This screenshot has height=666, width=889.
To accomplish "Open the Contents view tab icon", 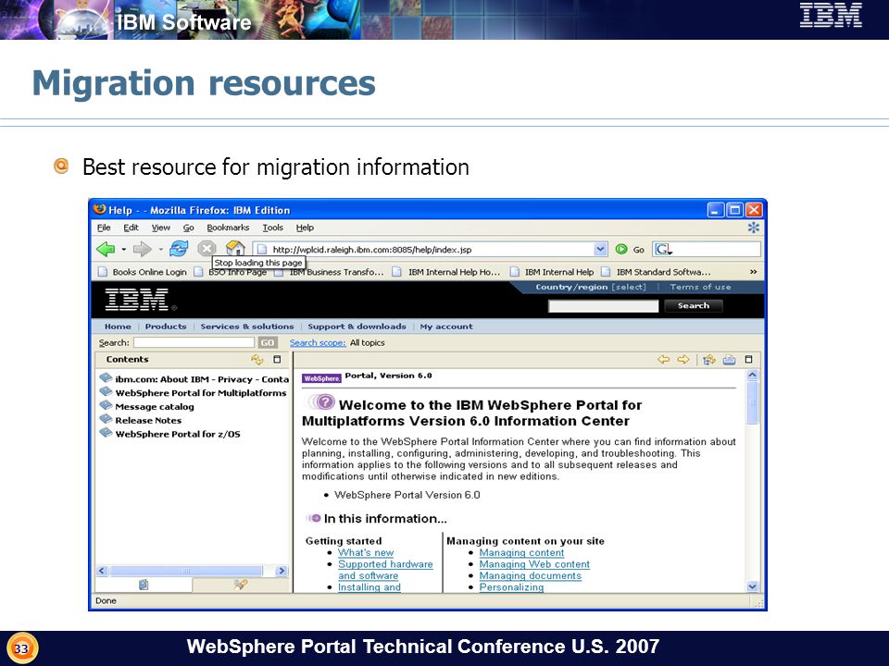I will [144, 585].
